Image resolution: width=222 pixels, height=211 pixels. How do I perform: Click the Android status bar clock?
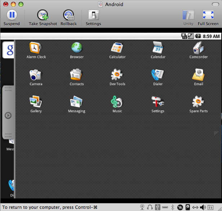point(211,36)
